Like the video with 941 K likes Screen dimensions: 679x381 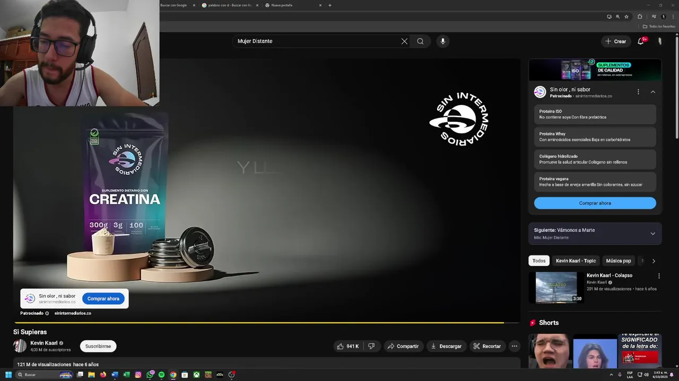tap(347, 346)
